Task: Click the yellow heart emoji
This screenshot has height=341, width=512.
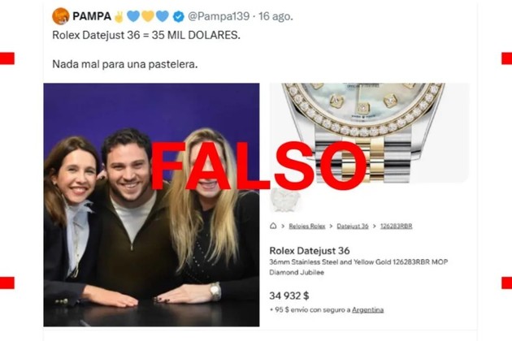Action: [x=148, y=16]
